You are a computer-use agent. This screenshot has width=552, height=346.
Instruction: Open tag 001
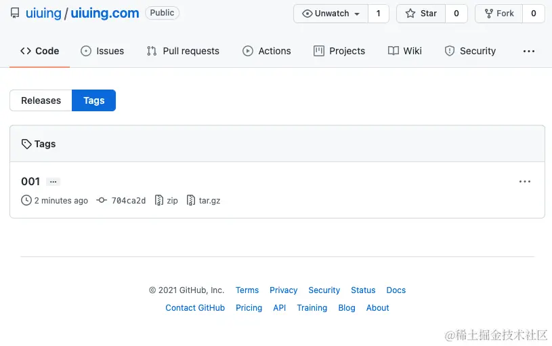pos(30,181)
